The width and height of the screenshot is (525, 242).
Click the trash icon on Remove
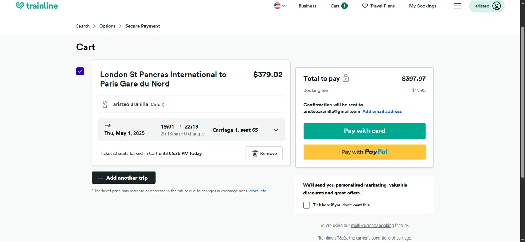(x=255, y=153)
